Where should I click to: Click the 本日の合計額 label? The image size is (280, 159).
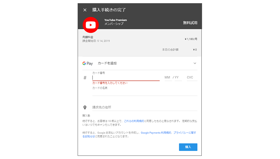pyautogui.click(x=170, y=50)
